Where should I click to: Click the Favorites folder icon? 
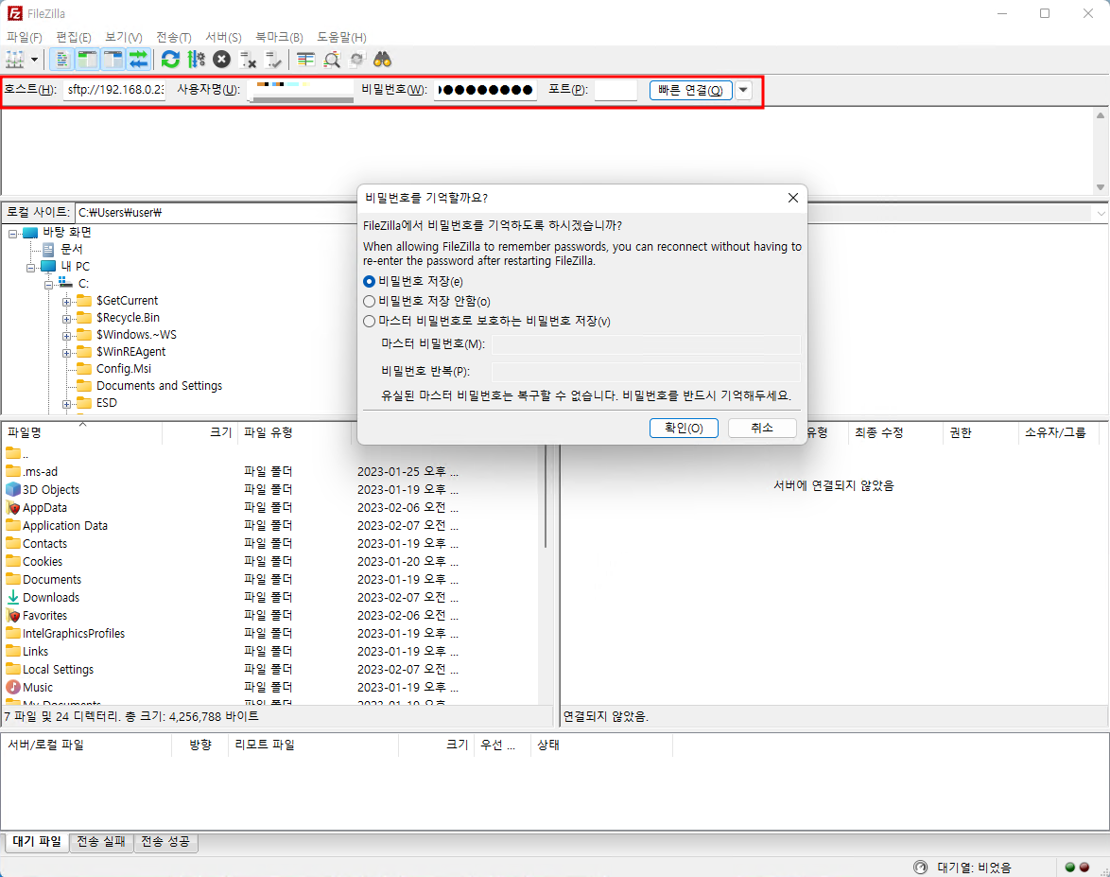click(x=12, y=616)
